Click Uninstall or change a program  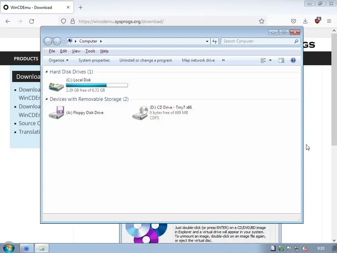coord(145,60)
